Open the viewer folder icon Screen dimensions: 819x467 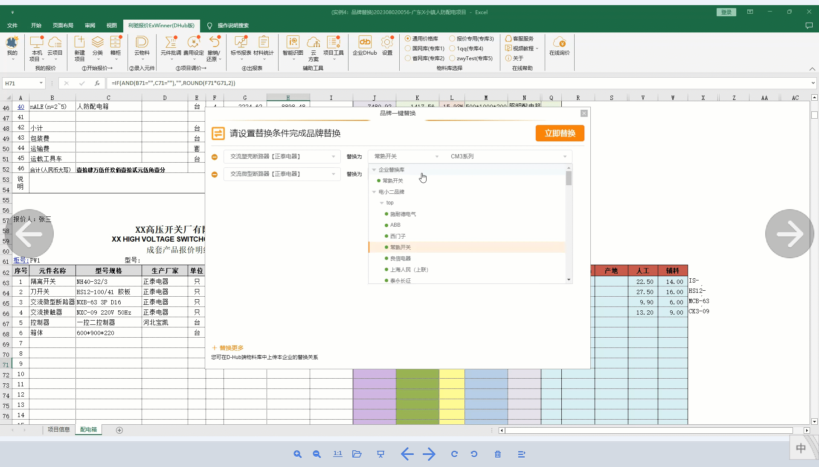click(357, 454)
